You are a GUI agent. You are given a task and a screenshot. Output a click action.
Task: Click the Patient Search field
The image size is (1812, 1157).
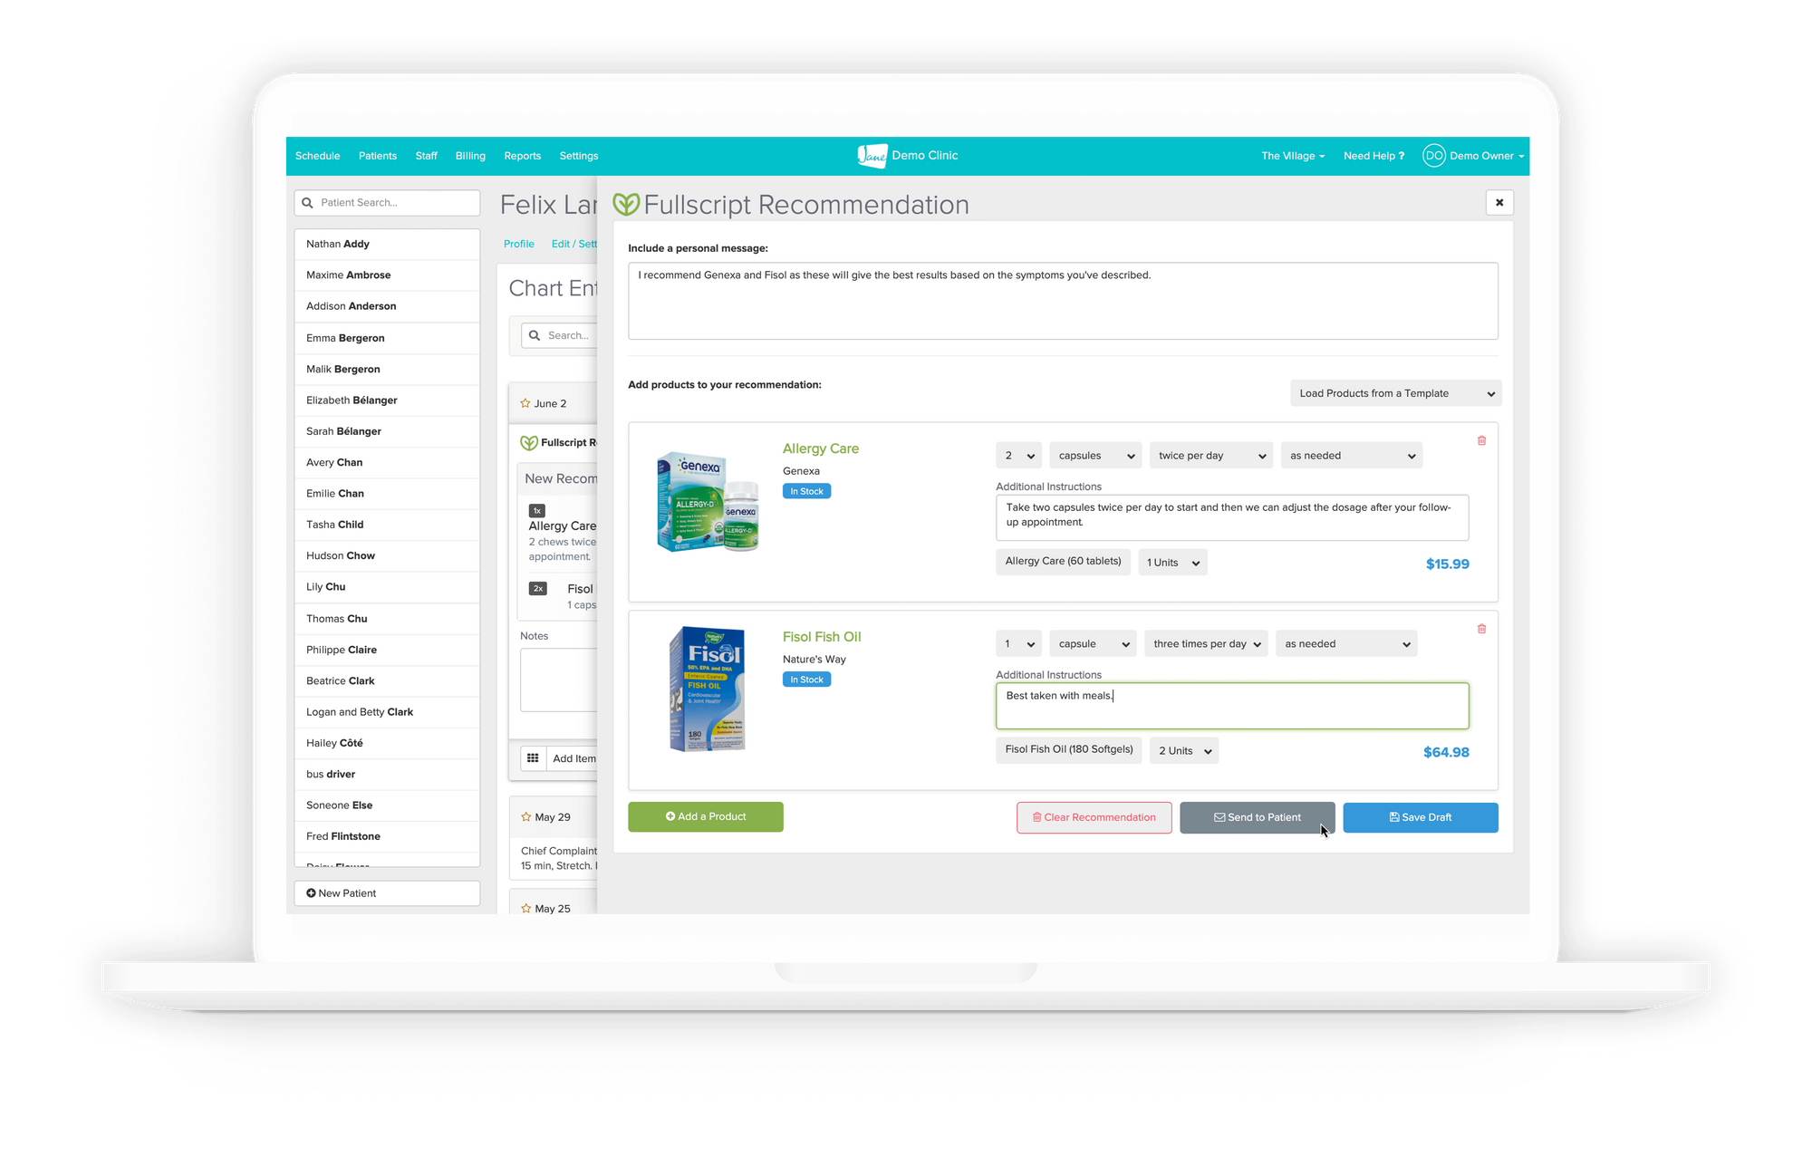387,203
